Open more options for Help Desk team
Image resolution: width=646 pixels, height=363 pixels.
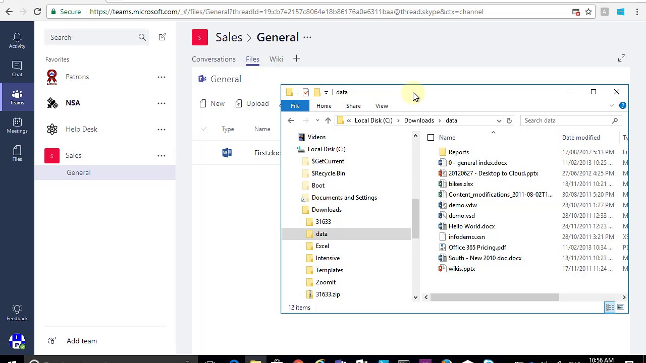point(161,129)
